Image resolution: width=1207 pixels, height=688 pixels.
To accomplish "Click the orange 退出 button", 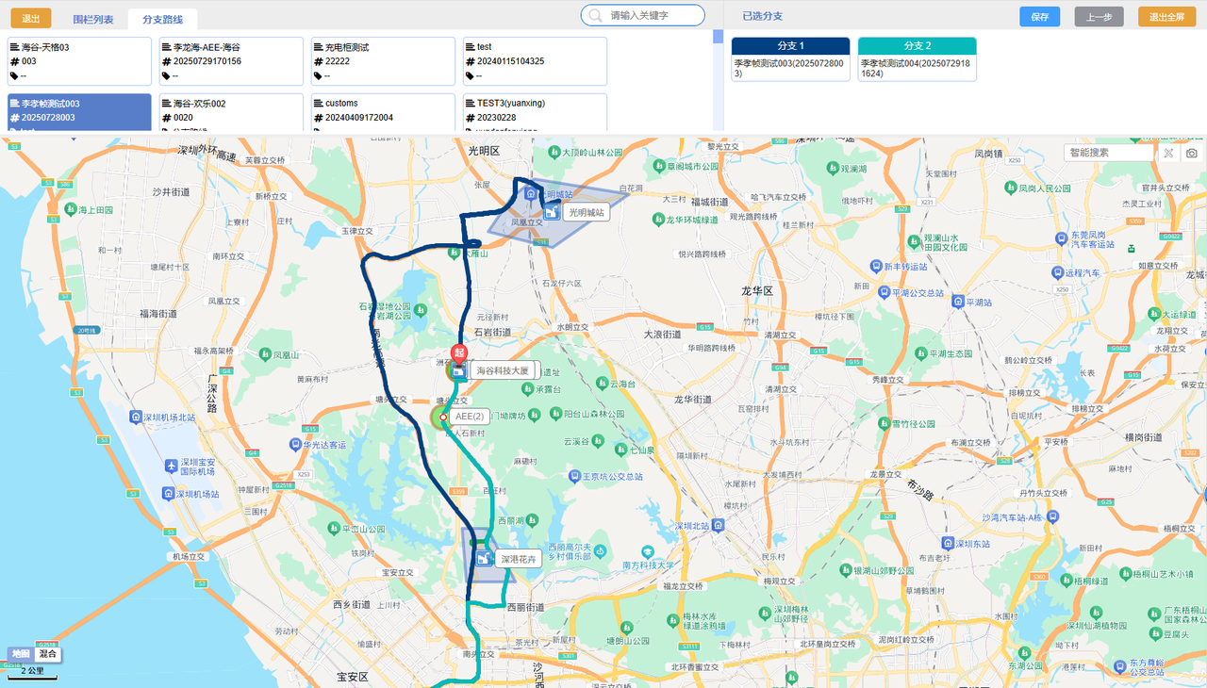I will [30, 19].
